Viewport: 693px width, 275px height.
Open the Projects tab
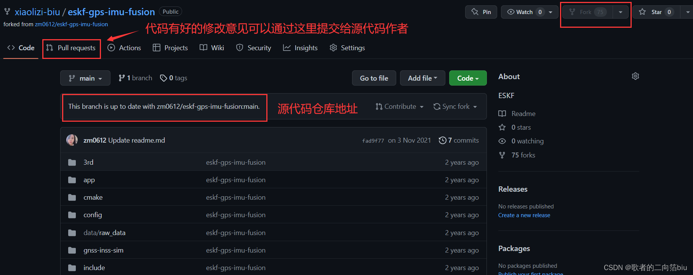click(x=170, y=48)
